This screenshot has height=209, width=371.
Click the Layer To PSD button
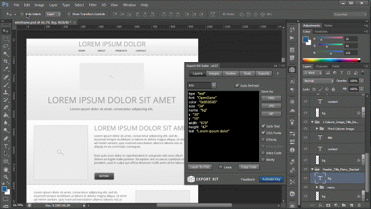(199, 167)
